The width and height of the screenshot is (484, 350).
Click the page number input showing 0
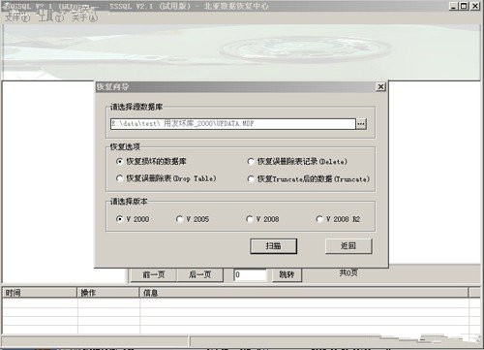tap(251, 274)
